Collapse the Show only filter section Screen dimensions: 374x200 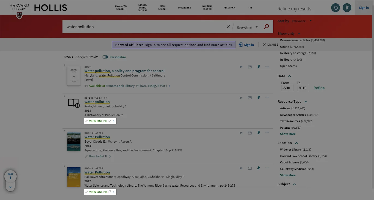tap(299, 34)
